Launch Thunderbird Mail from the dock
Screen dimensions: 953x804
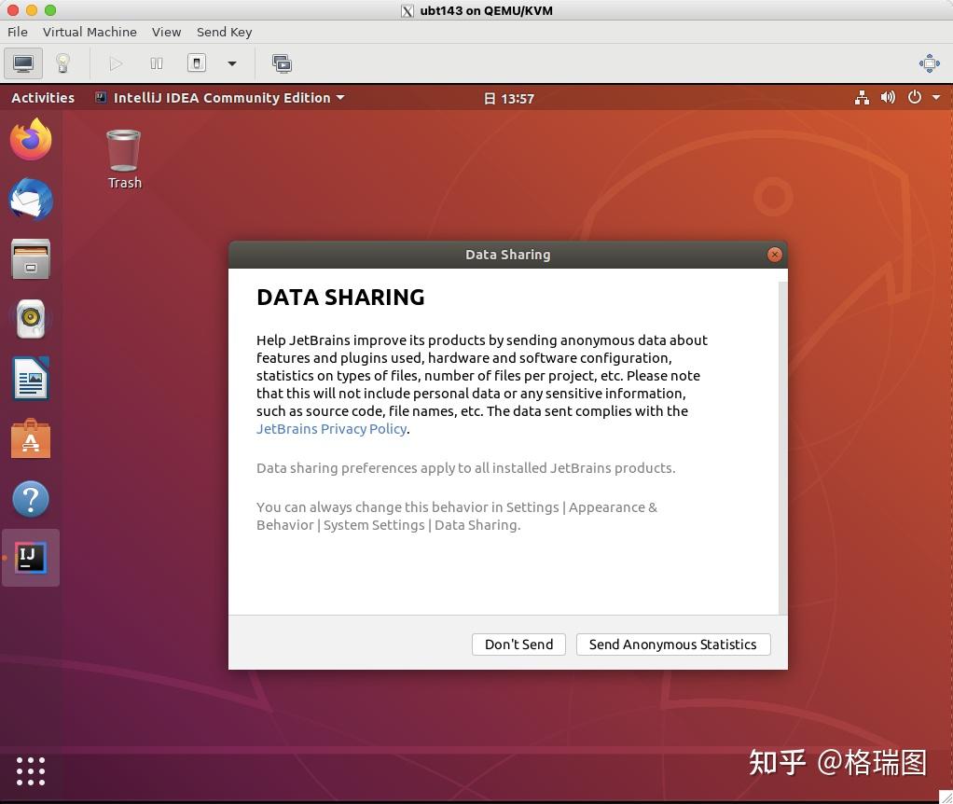coord(31,200)
